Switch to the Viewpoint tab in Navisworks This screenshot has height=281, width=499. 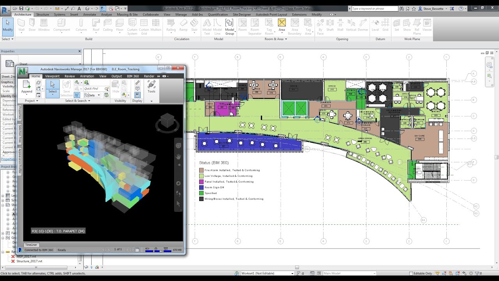point(52,76)
